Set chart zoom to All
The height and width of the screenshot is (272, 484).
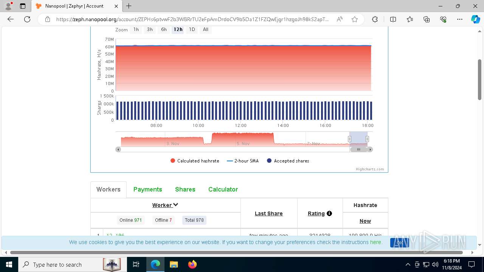click(206, 29)
